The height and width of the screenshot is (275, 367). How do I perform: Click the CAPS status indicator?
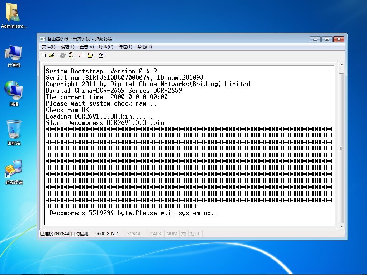(x=156, y=233)
